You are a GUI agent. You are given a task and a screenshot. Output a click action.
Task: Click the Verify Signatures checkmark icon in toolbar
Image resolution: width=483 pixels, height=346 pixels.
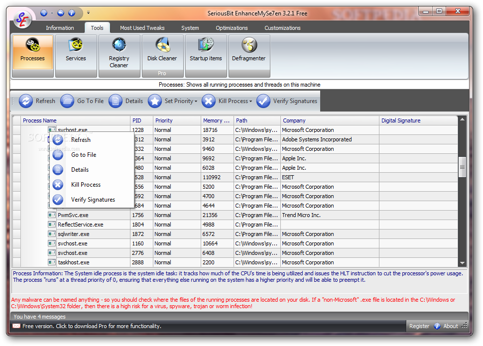pos(263,101)
